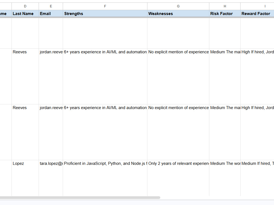Select second 'High If hired, Jord' reward cell
This screenshot has width=274, height=205.
pos(257,132)
